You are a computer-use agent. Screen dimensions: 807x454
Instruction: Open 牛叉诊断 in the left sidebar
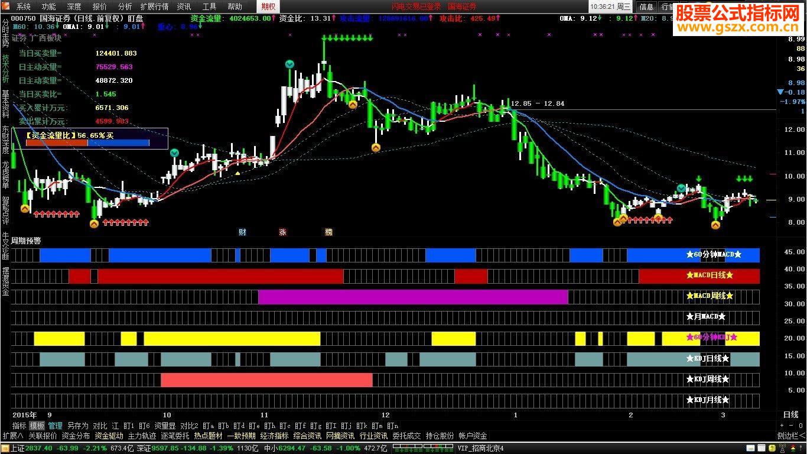[5, 245]
